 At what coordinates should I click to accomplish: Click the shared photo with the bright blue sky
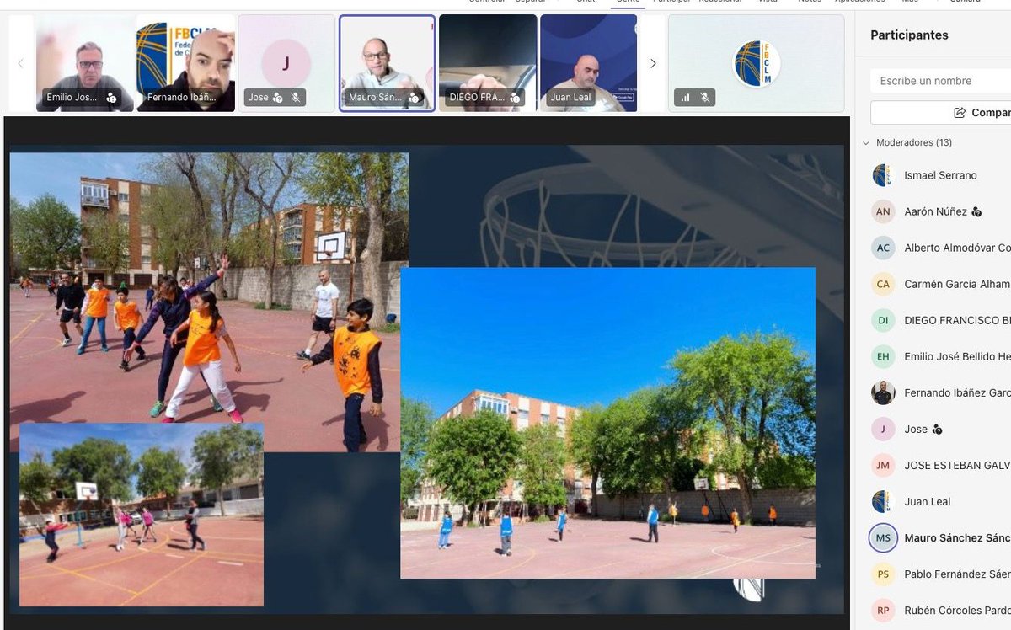608,423
